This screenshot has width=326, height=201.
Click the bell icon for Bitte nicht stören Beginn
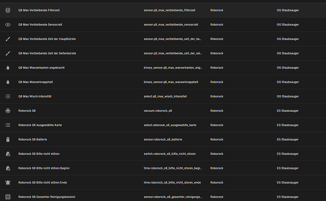8,168
